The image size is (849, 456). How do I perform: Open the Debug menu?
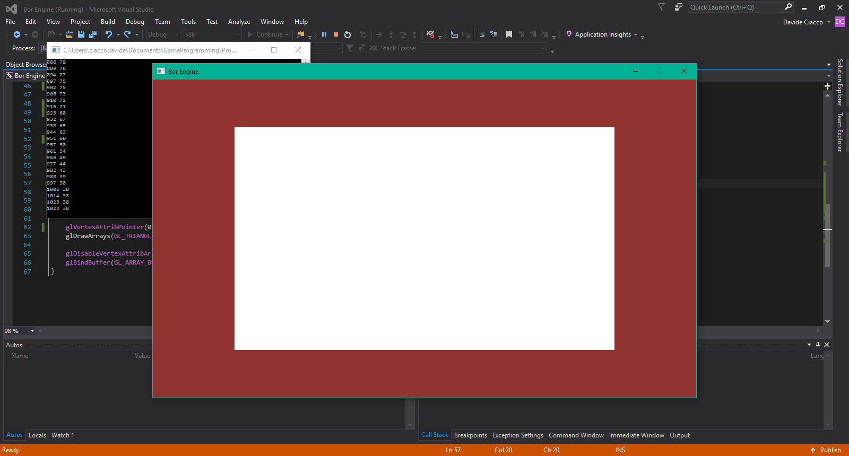pos(135,22)
